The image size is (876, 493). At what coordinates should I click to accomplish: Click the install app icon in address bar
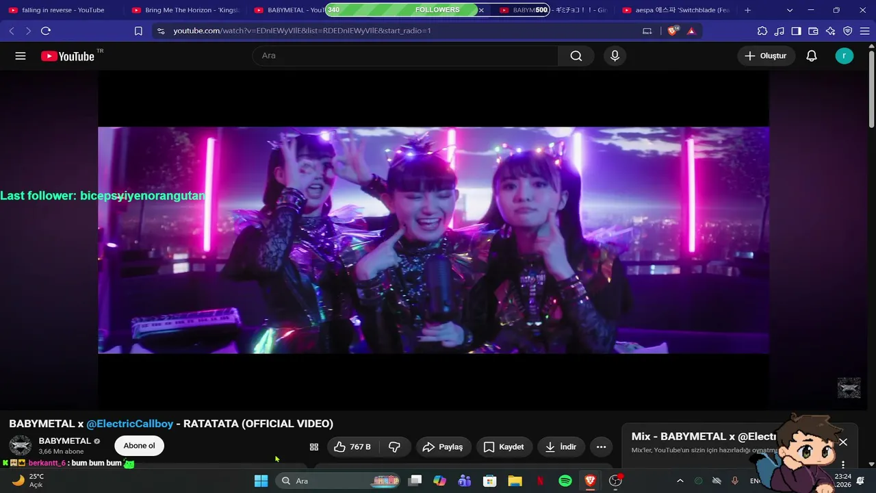647,31
